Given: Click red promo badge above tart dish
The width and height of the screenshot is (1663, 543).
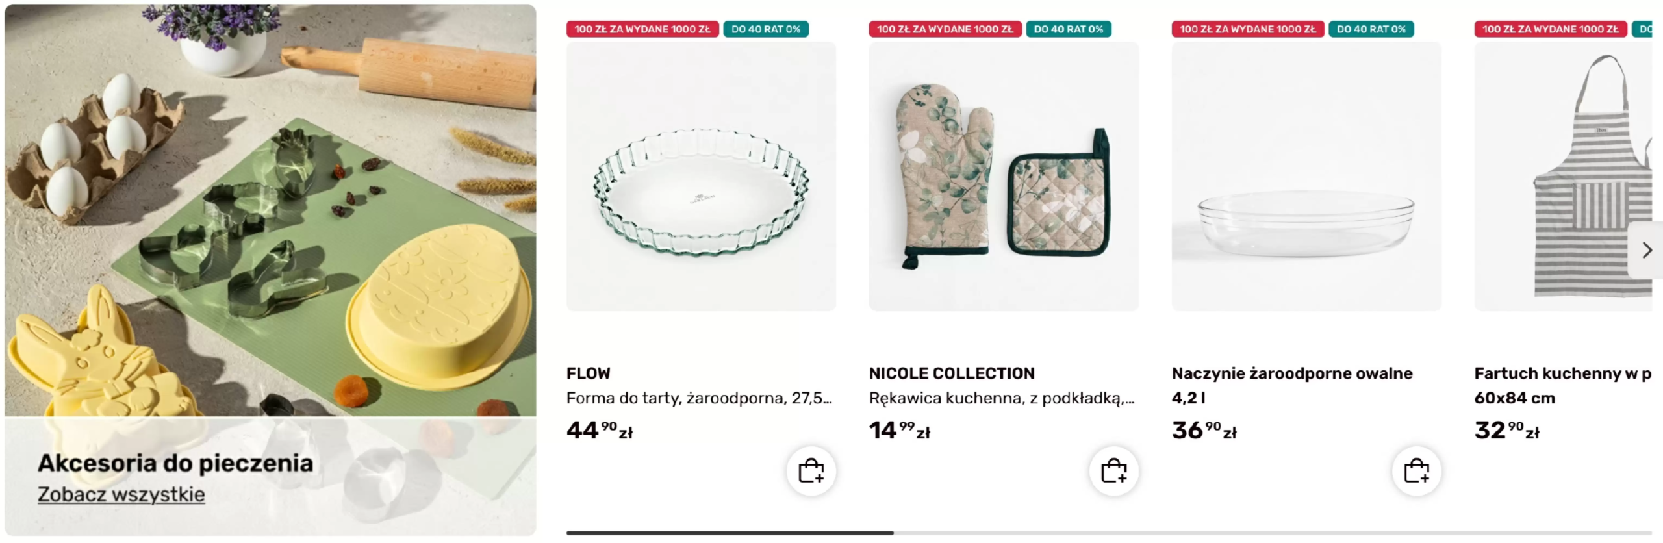Looking at the screenshot, I should [642, 29].
